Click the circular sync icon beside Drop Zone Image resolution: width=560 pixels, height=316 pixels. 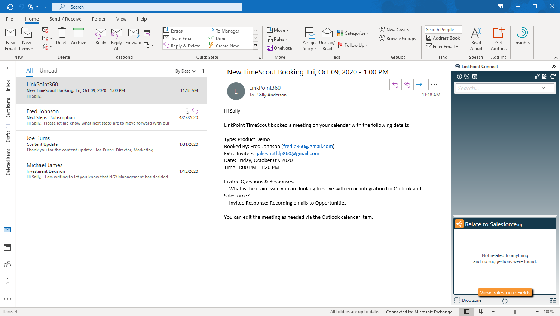[505, 301]
